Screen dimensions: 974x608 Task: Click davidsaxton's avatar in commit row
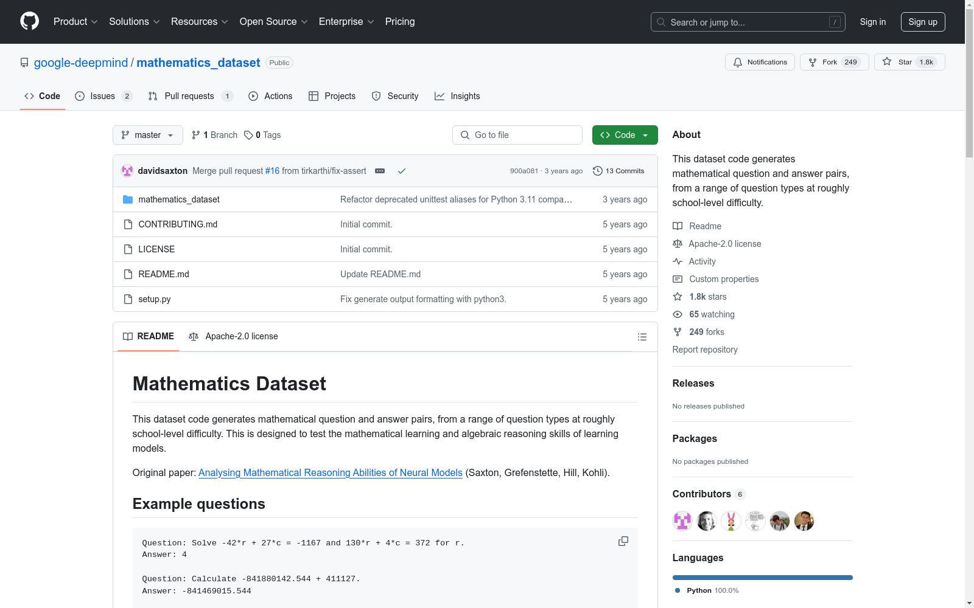[x=127, y=171]
